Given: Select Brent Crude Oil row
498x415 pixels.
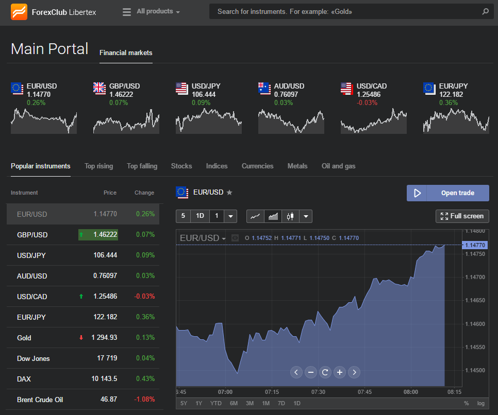Looking at the screenshot, I should tap(83, 400).
